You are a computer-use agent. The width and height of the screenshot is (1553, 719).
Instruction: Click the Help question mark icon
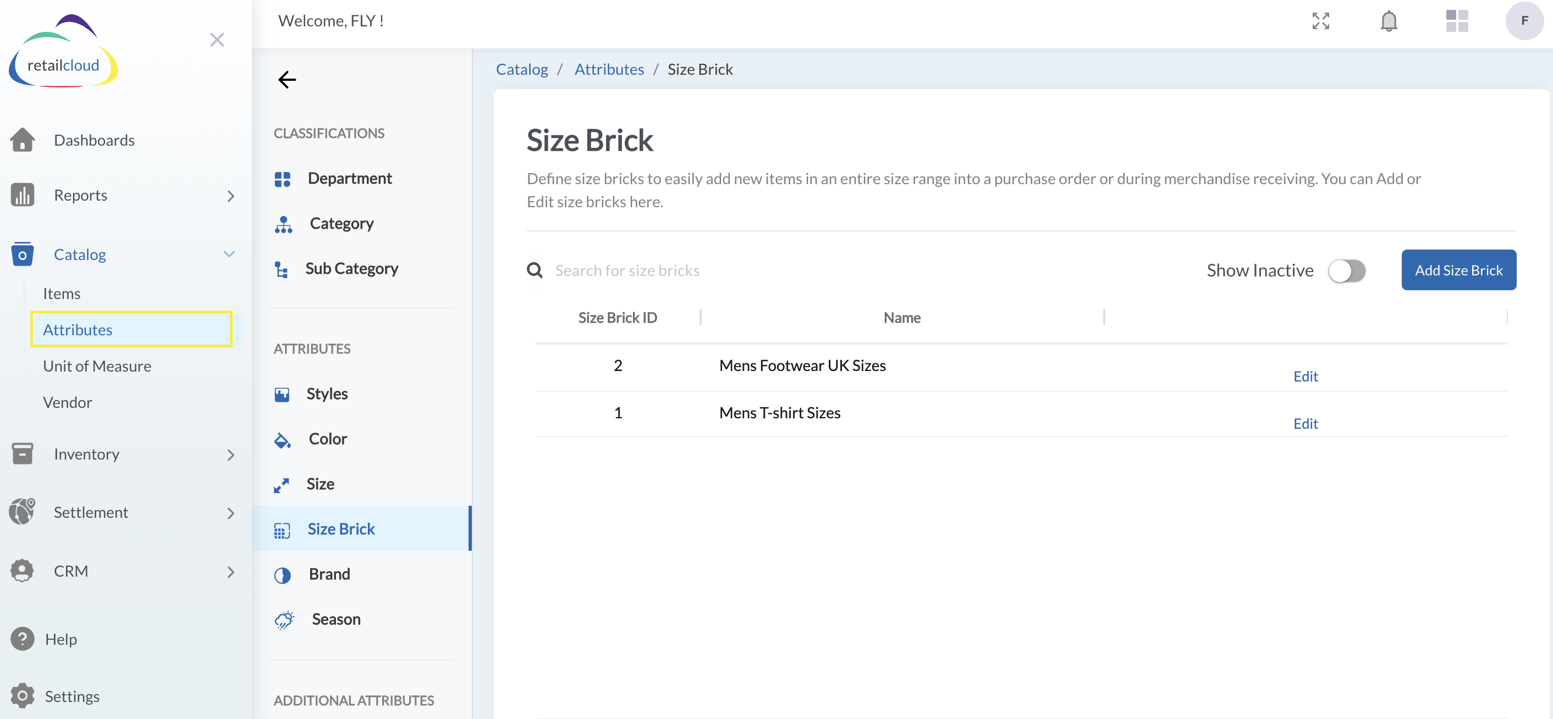(23, 639)
